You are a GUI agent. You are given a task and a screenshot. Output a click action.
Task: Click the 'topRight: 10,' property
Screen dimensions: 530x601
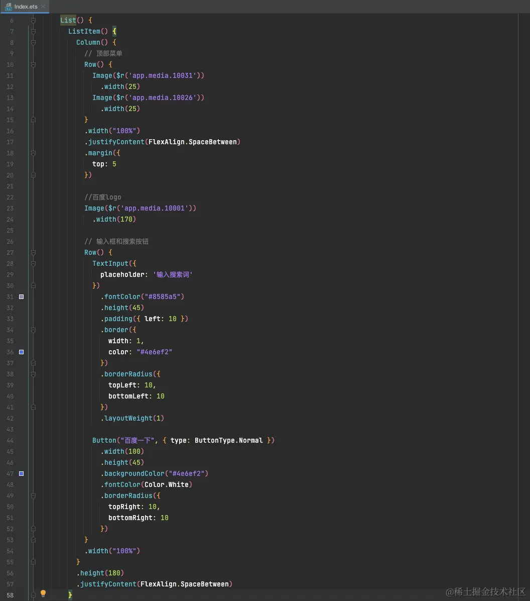(x=134, y=507)
